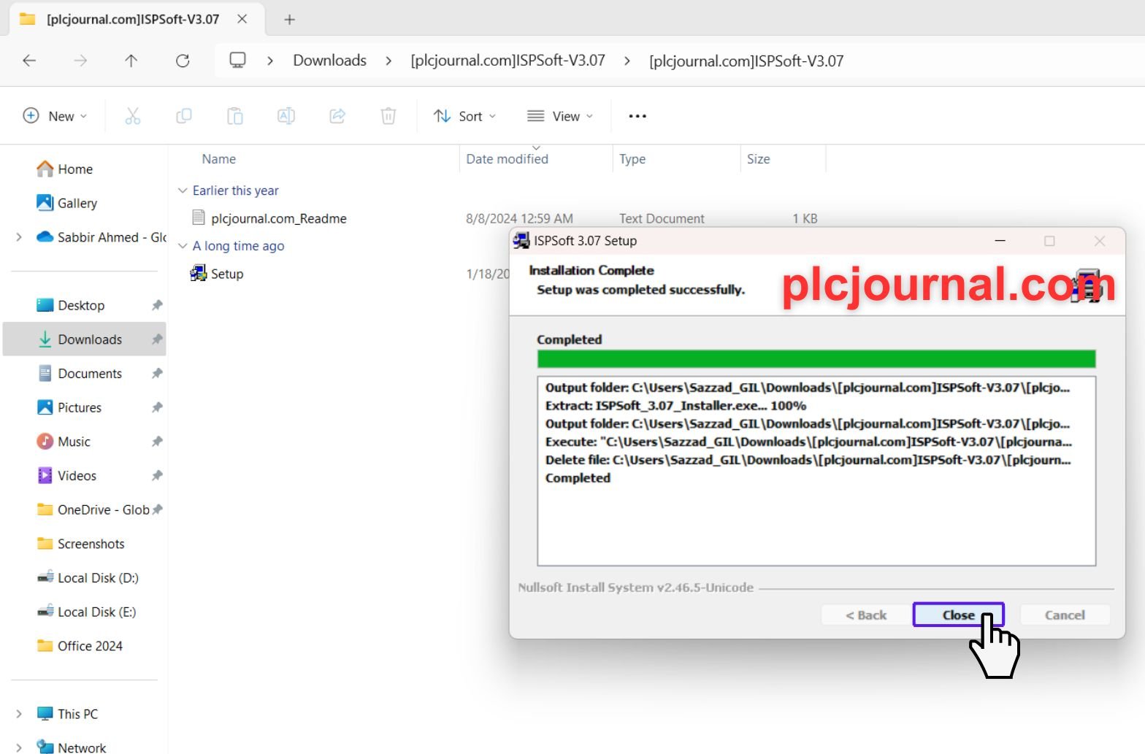Viewport: 1145px width, 754px height.
Task: Click Downloads in the address breadcrumb
Action: pyautogui.click(x=329, y=61)
